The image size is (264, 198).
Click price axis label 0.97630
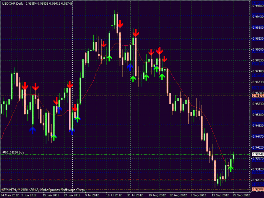tap(258, 60)
